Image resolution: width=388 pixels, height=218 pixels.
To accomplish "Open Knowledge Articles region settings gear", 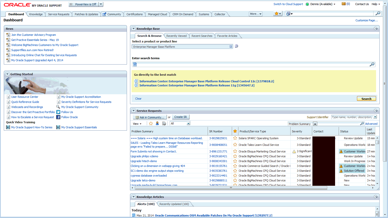I will click(x=376, y=197).
